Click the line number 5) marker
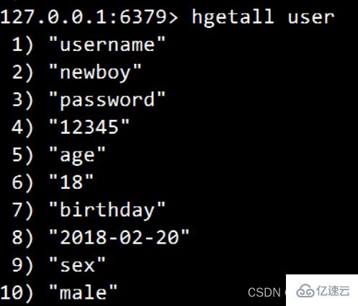This screenshot has height=306, width=358. [x=22, y=156]
